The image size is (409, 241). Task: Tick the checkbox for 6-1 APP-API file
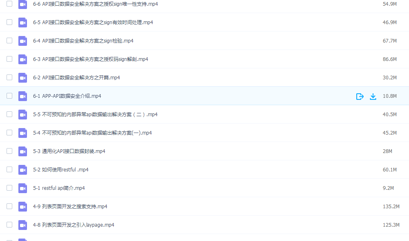point(9,96)
